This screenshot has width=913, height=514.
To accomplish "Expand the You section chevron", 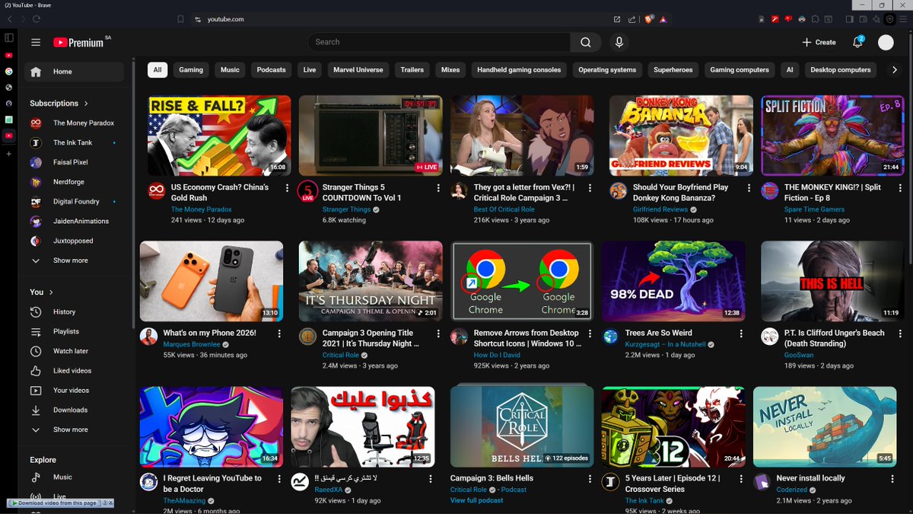I will pos(51,292).
